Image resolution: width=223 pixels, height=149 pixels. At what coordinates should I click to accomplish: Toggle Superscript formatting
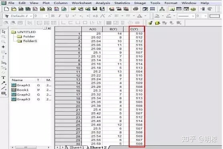(74, 16)
